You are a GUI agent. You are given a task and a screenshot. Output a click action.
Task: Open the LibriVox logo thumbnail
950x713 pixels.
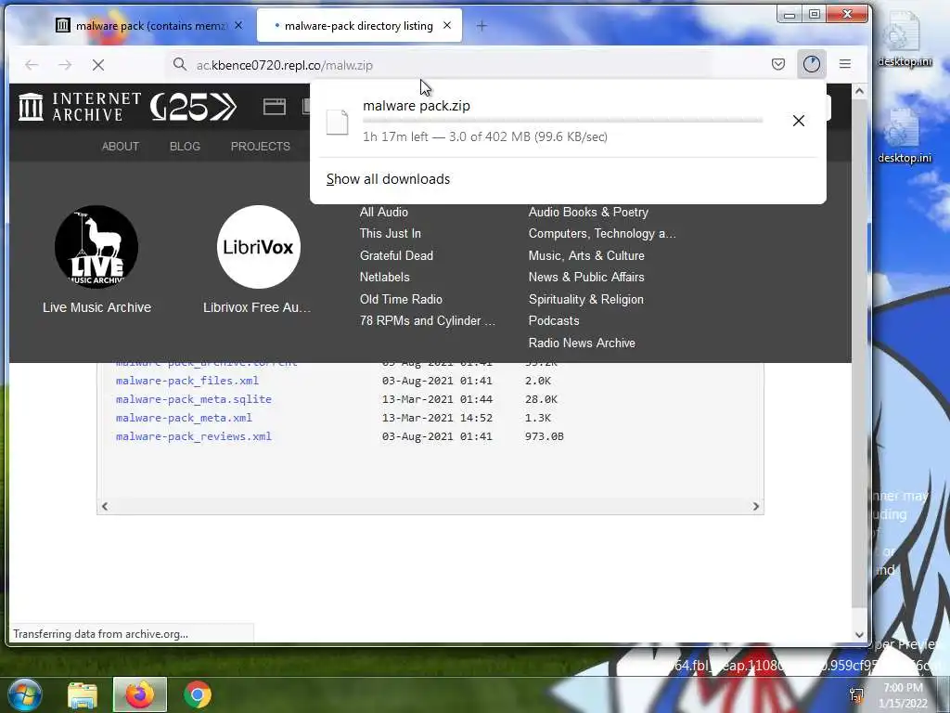pos(259,247)
